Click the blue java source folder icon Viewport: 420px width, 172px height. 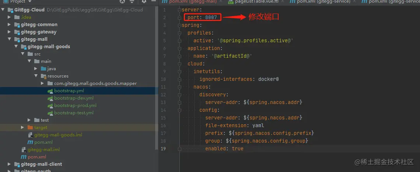point(43,69)
